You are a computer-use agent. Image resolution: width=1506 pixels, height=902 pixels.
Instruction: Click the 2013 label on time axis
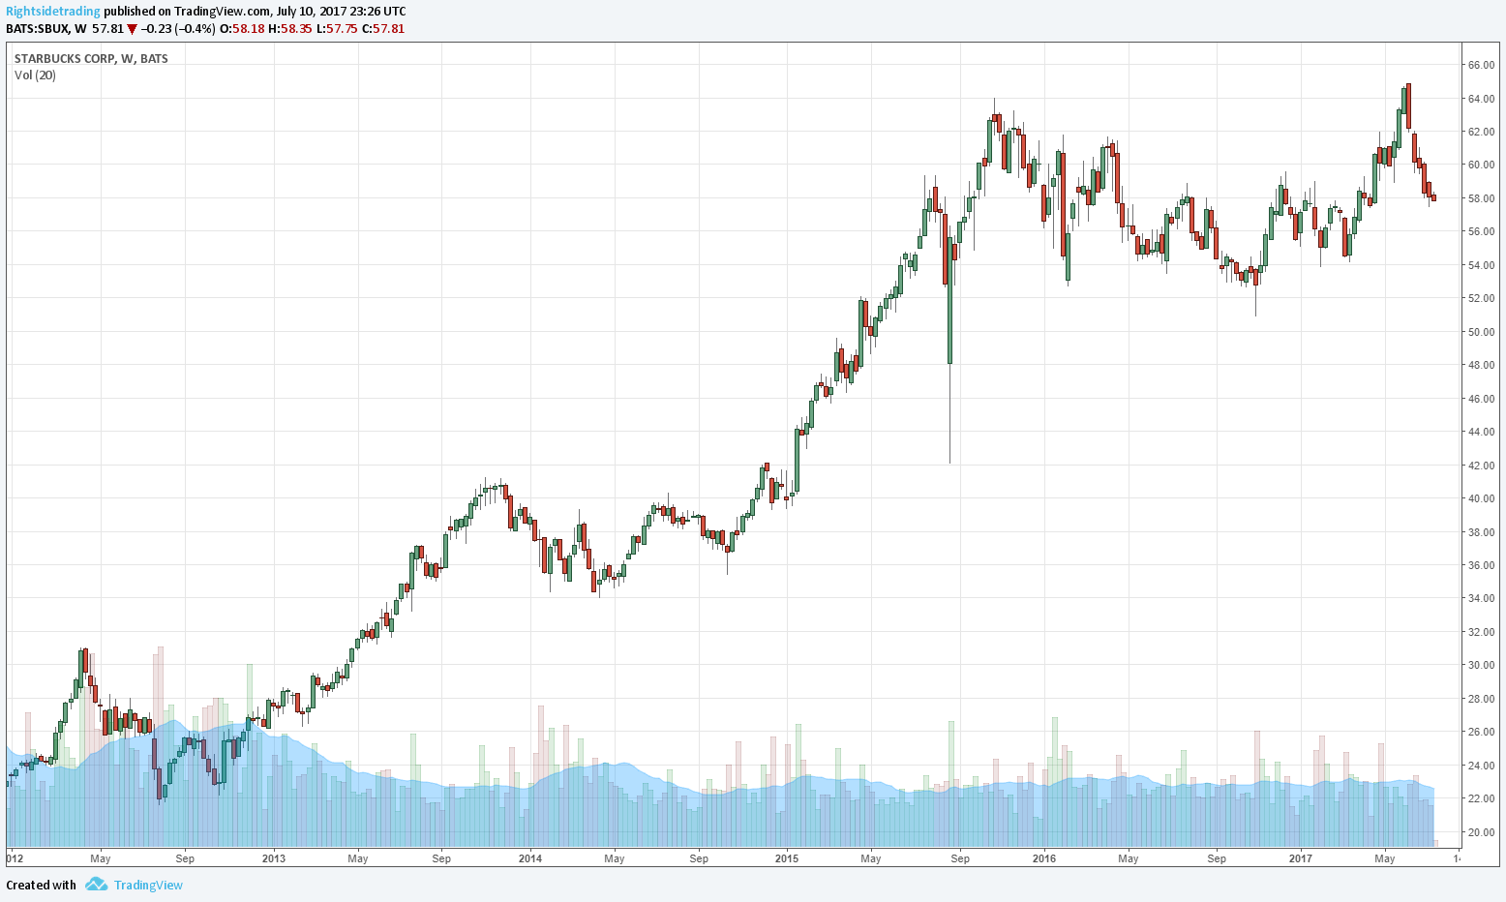tap(274, 858)
